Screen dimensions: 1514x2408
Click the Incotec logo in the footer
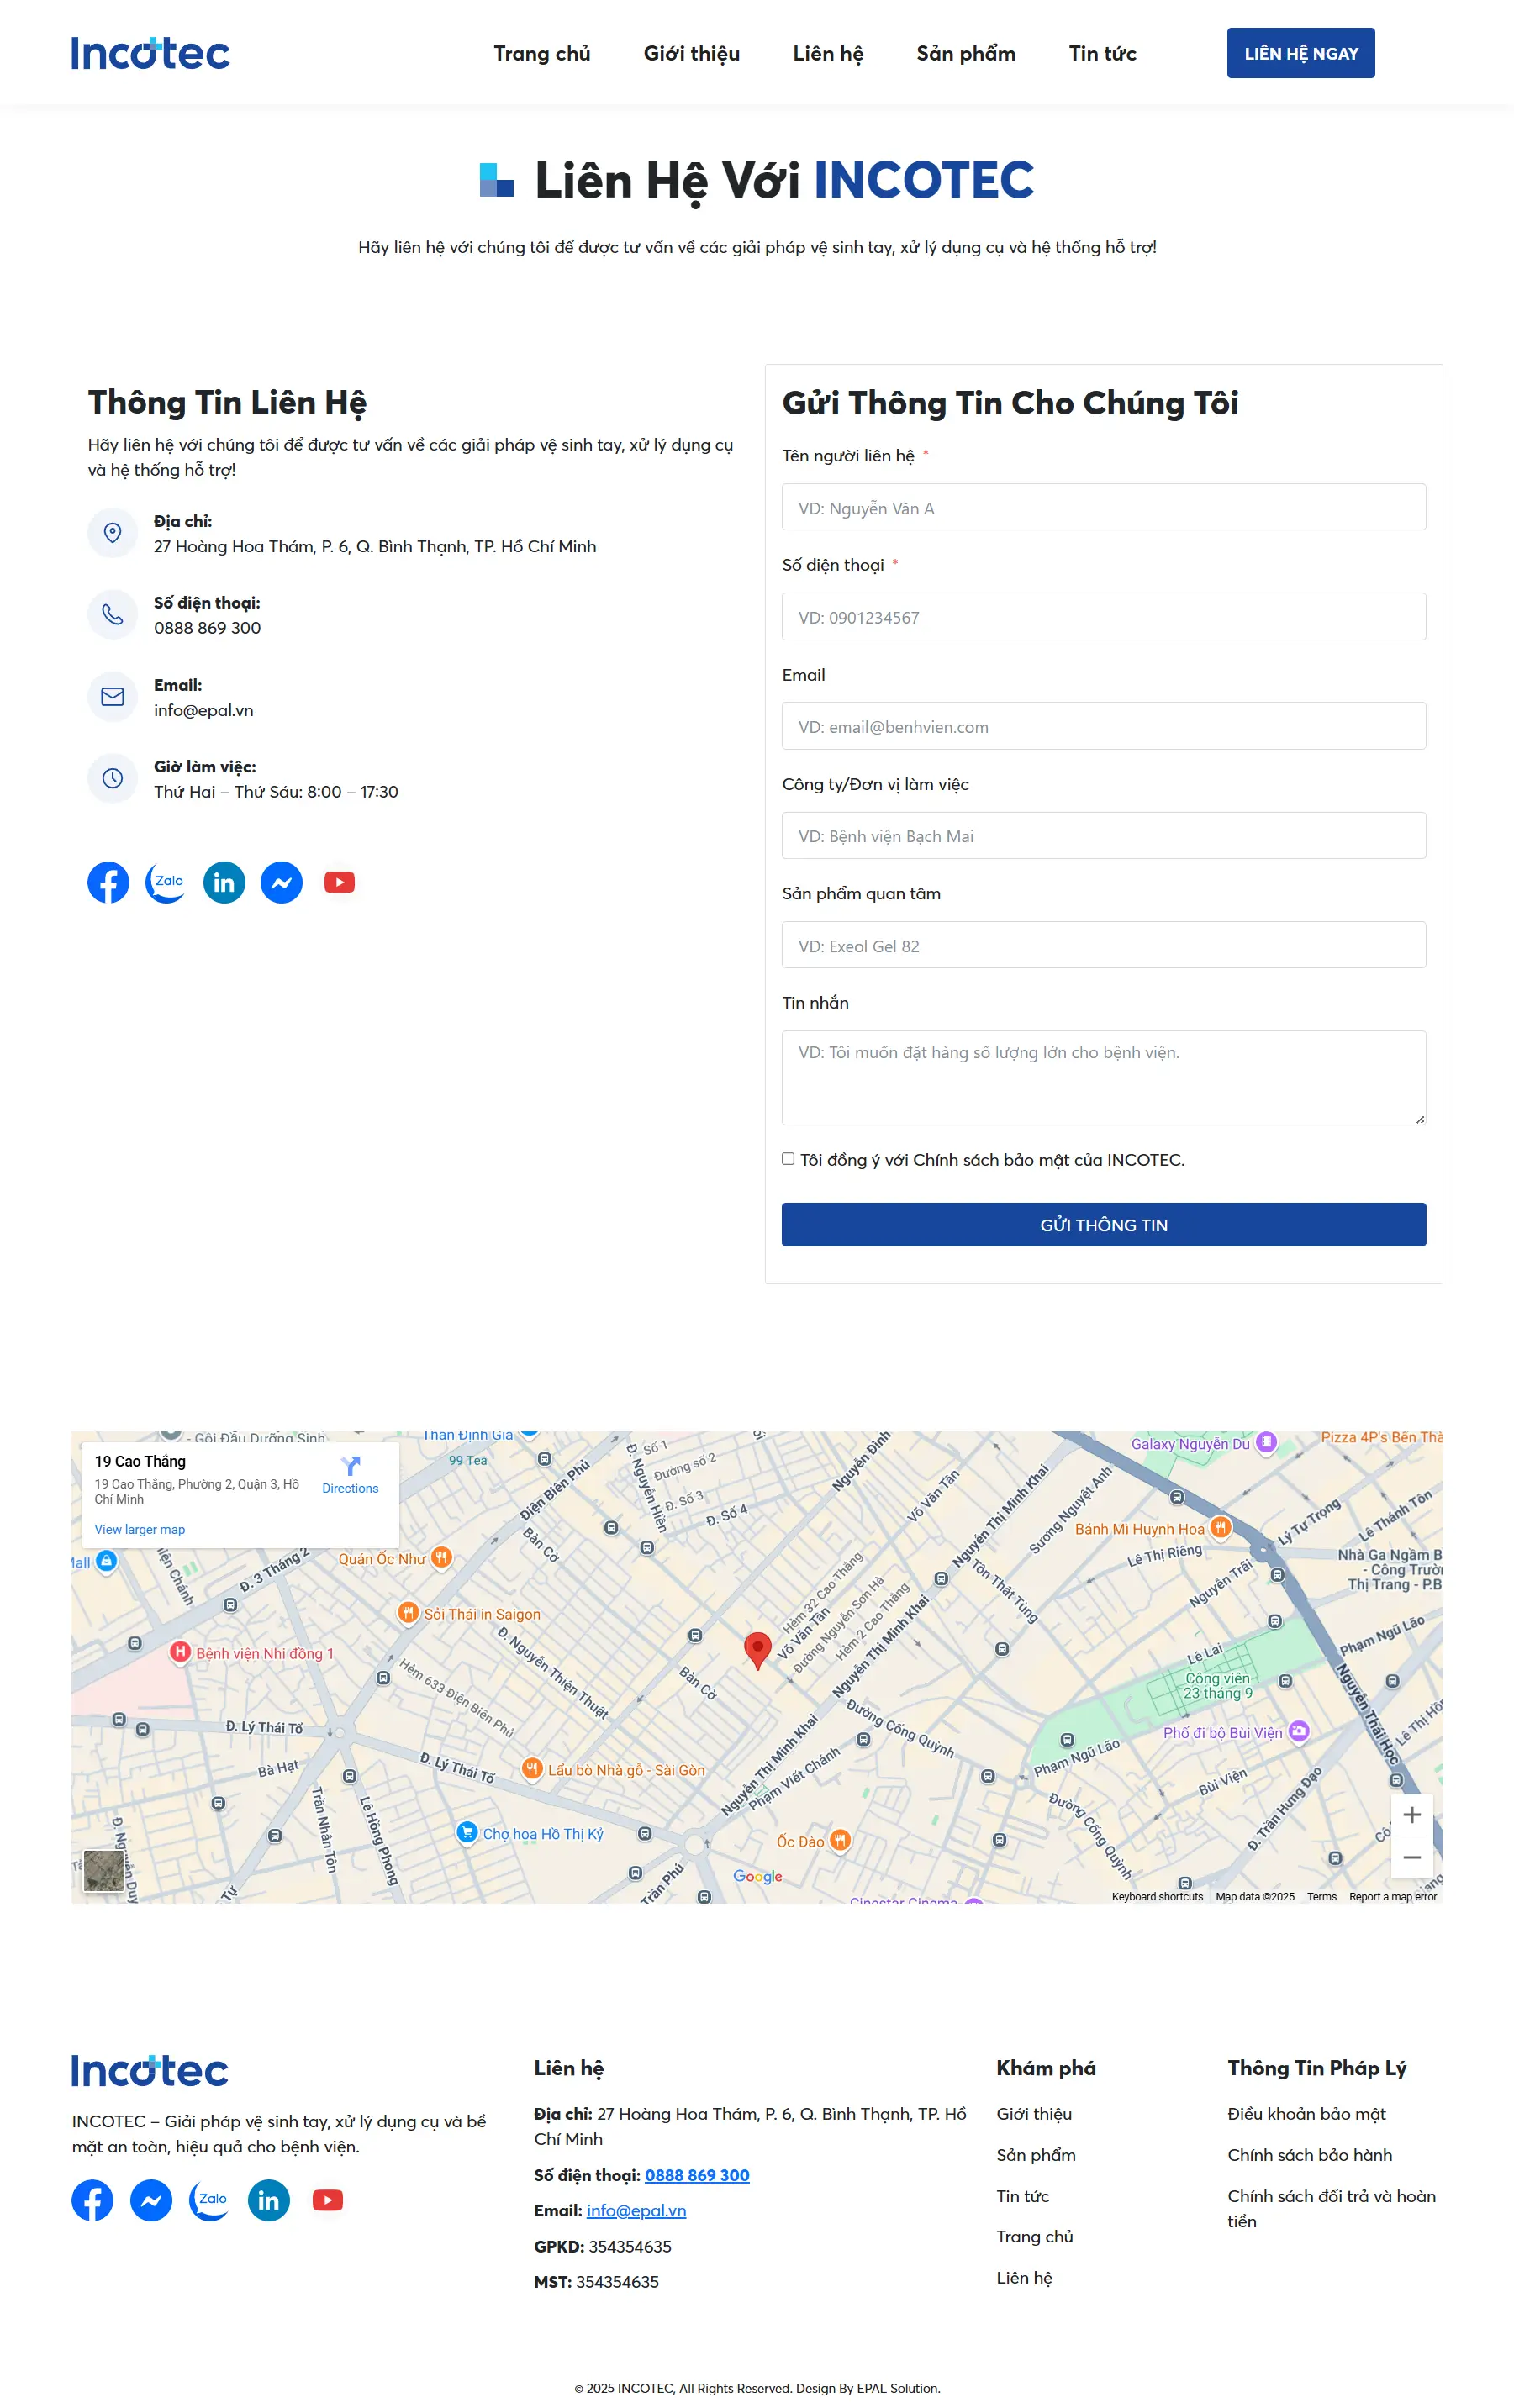point(150,2071)
